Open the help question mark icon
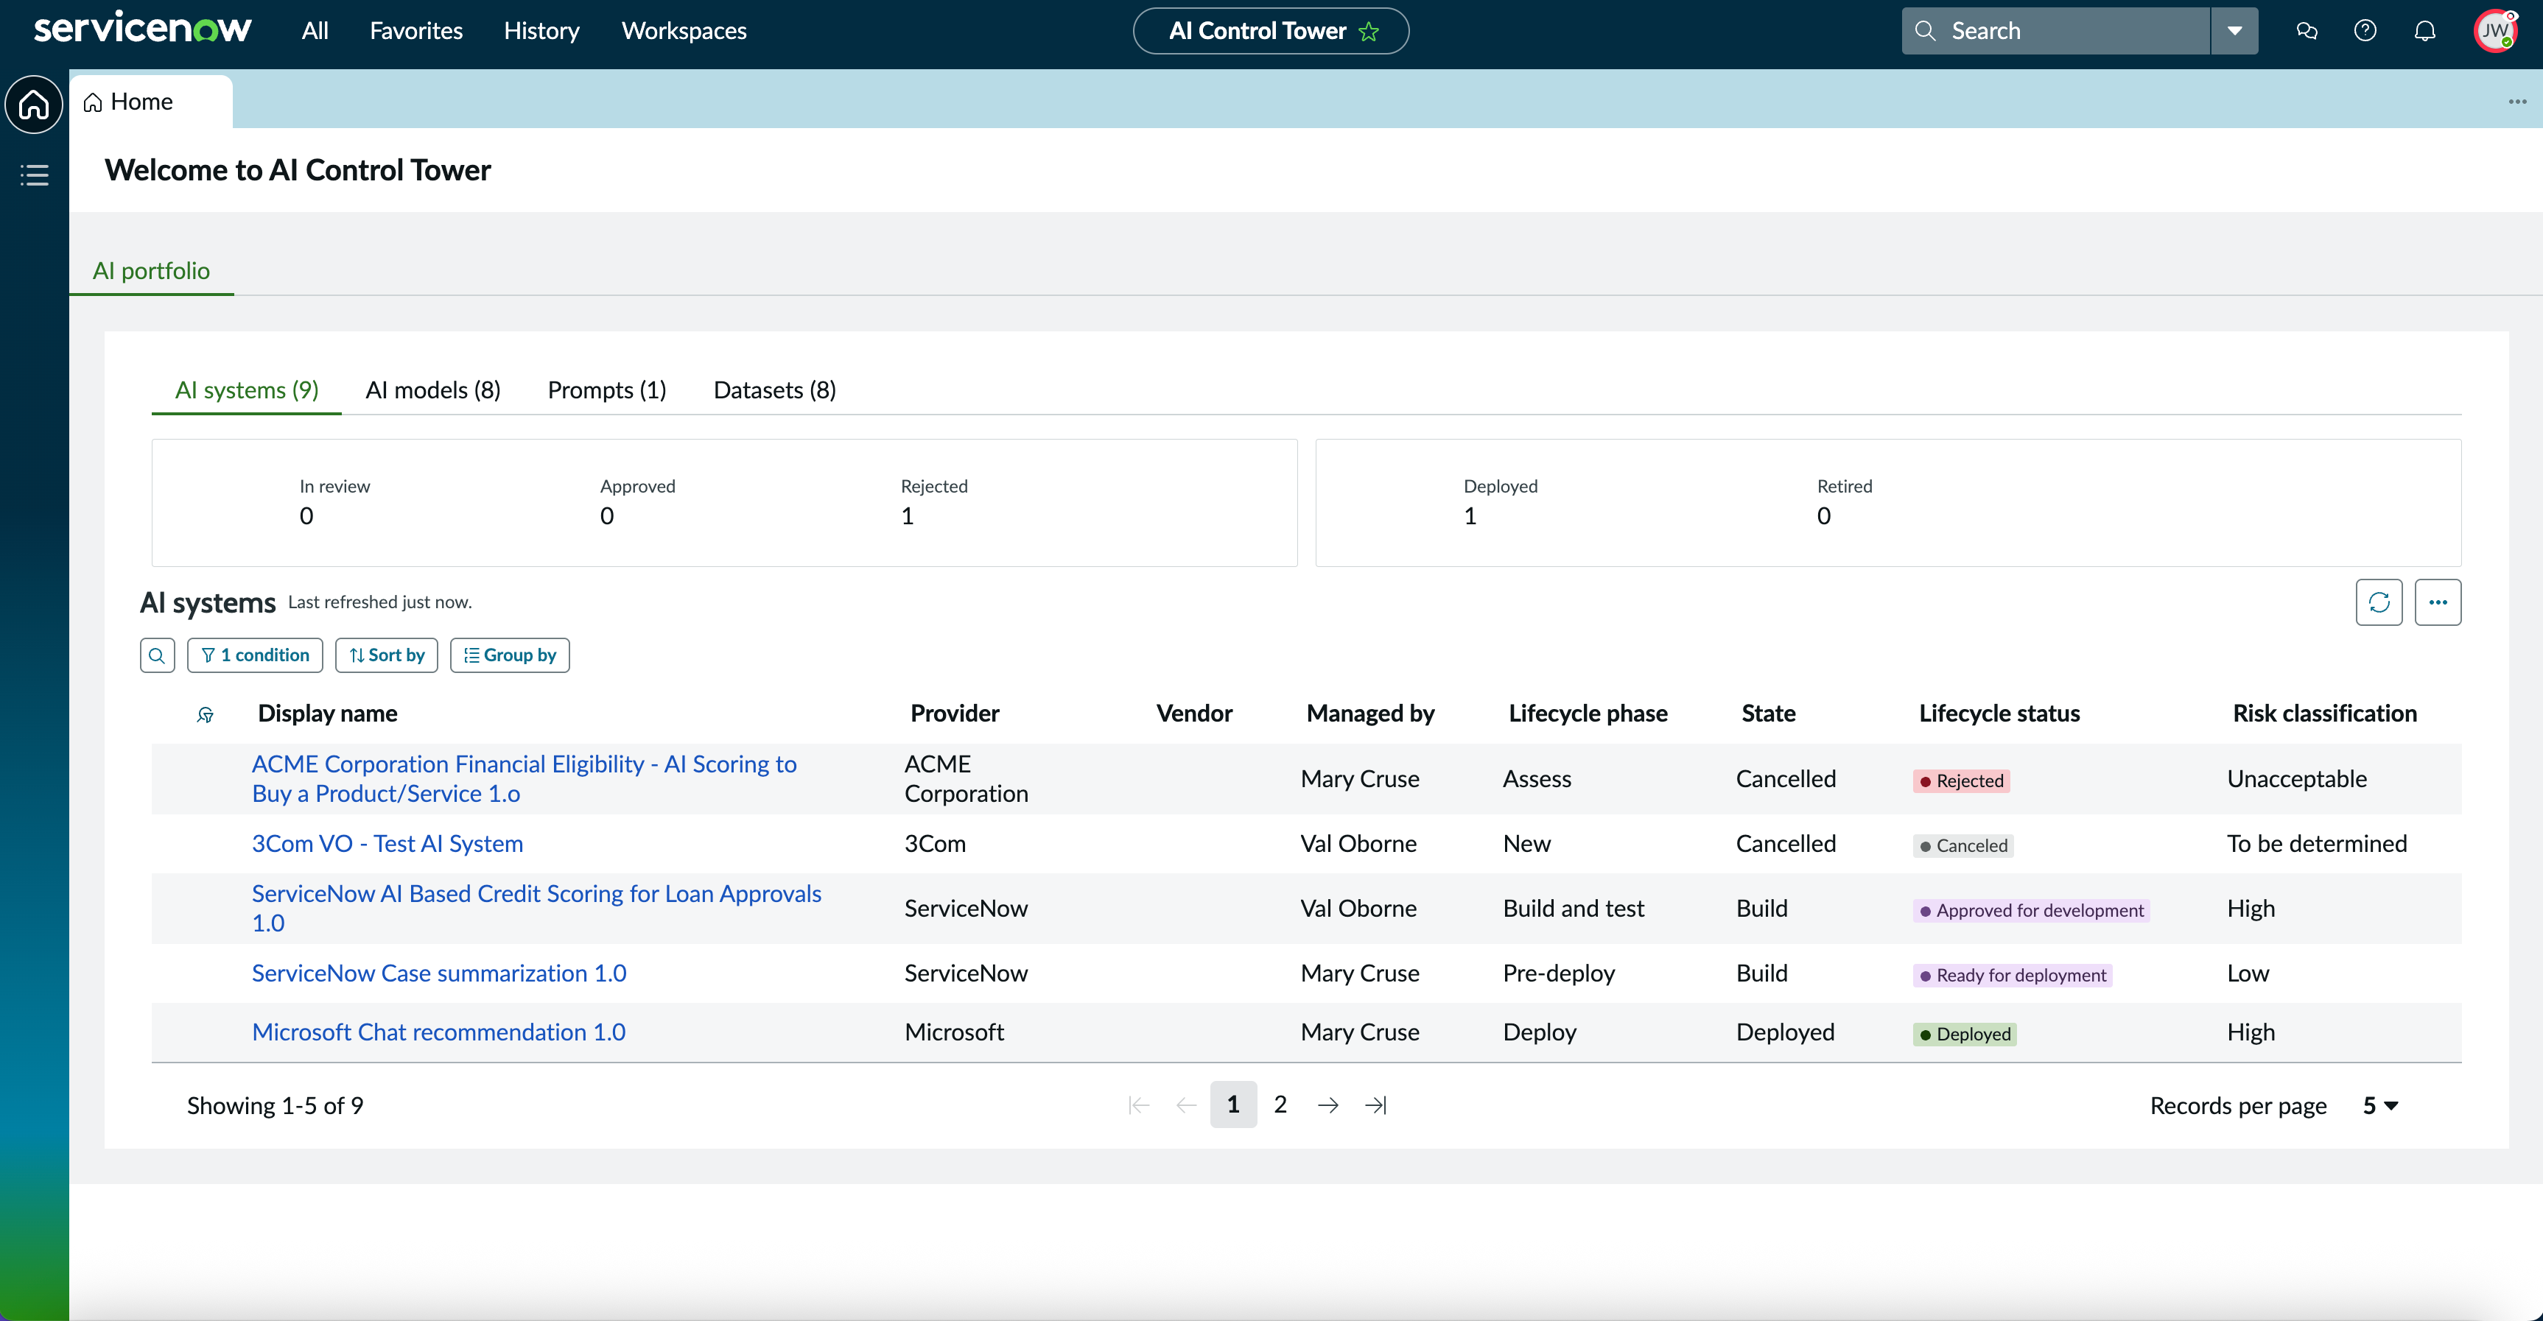The height and width of the screenshot is (1321, 2543). point(2365,31)
